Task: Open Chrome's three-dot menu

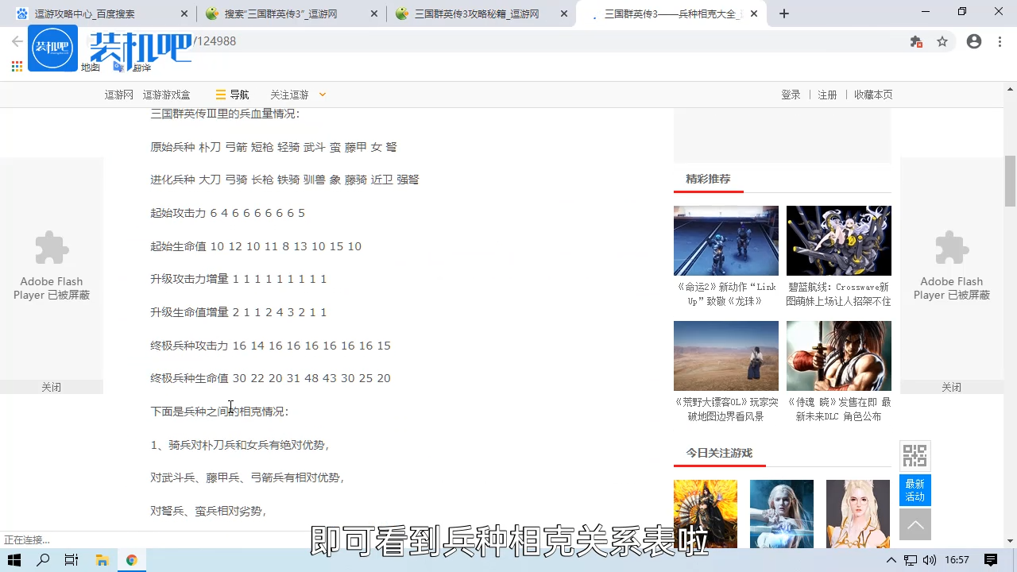Action: (999, 41)
